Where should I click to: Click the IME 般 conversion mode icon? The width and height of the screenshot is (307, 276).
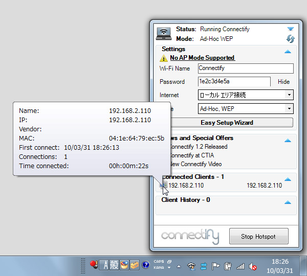(114, 265)
